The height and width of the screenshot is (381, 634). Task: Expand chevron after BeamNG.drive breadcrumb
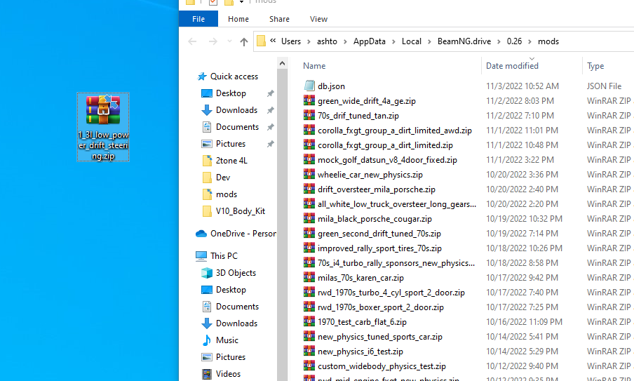[x=499, y=41]
